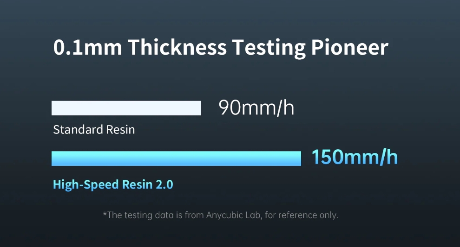Select the Standard Resin label

pos(94,129)
